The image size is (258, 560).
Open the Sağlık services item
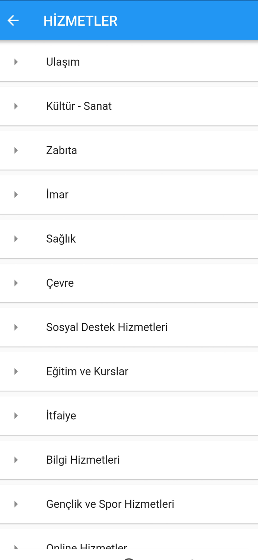61,239
